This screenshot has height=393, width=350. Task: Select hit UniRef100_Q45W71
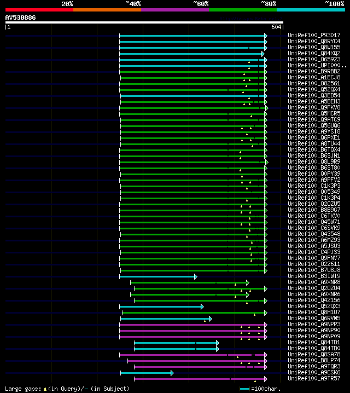pyautogui.click(x=314, y=222)
